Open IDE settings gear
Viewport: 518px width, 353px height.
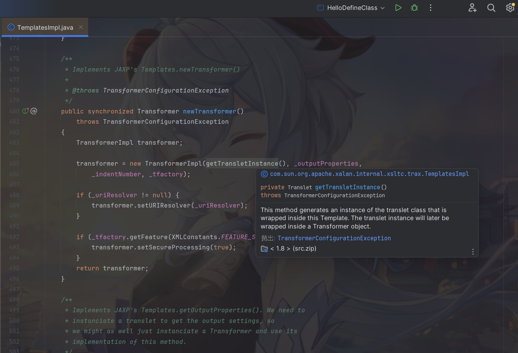(x=510, y=8)
